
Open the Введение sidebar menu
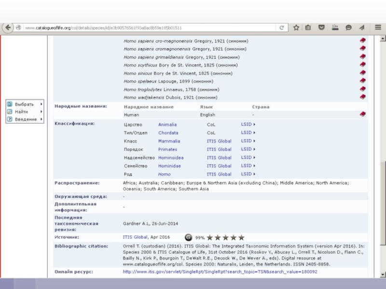[25, 119]
